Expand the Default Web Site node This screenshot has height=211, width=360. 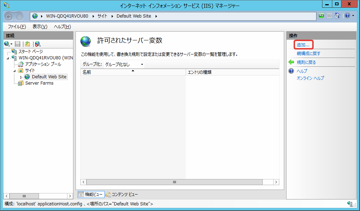click(21, 77)
